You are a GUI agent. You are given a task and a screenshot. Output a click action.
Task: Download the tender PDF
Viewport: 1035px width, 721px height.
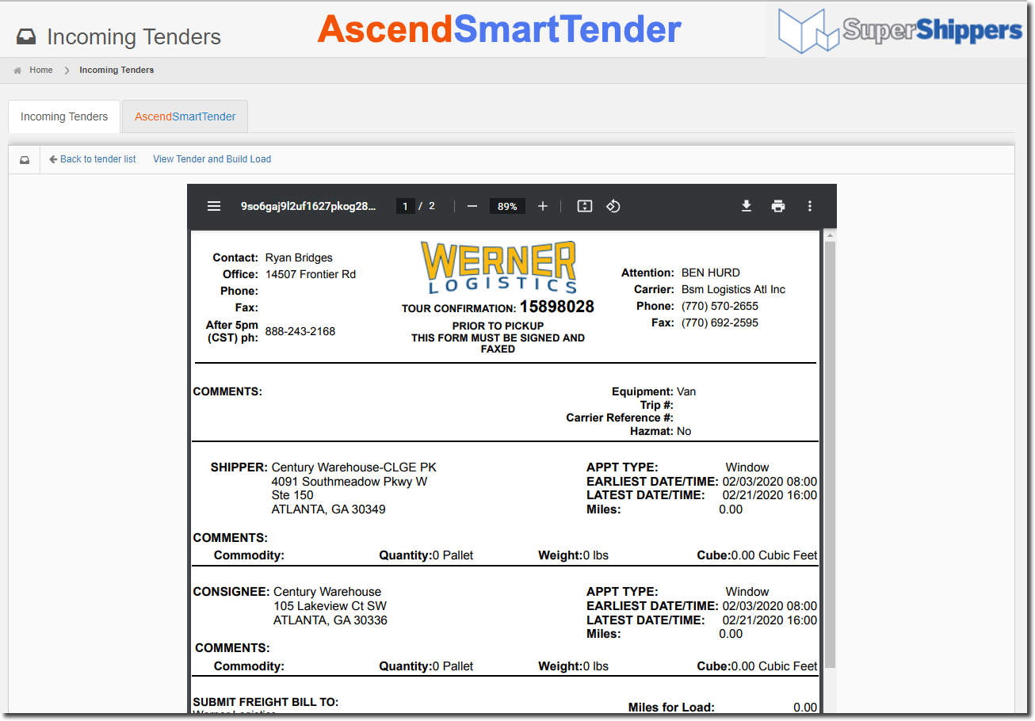(747, 206)
